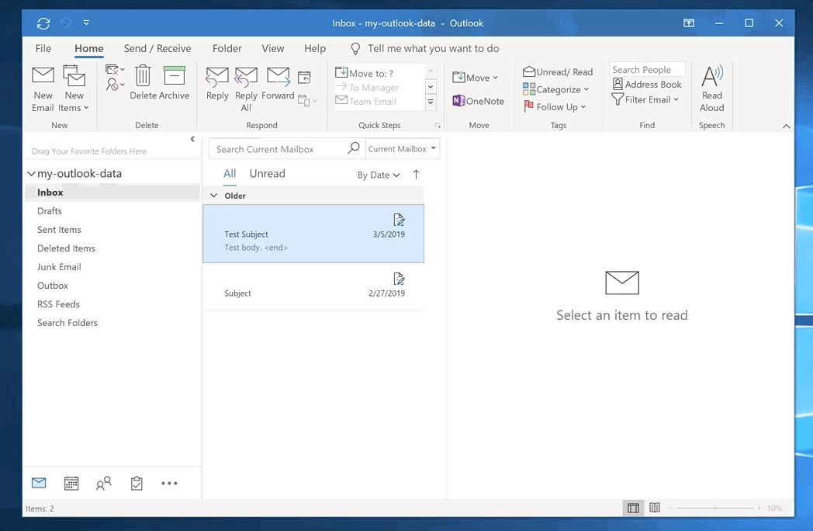Forward the selected email
Viewport: 813px width, 531px height.
click(x=278, y=76)
